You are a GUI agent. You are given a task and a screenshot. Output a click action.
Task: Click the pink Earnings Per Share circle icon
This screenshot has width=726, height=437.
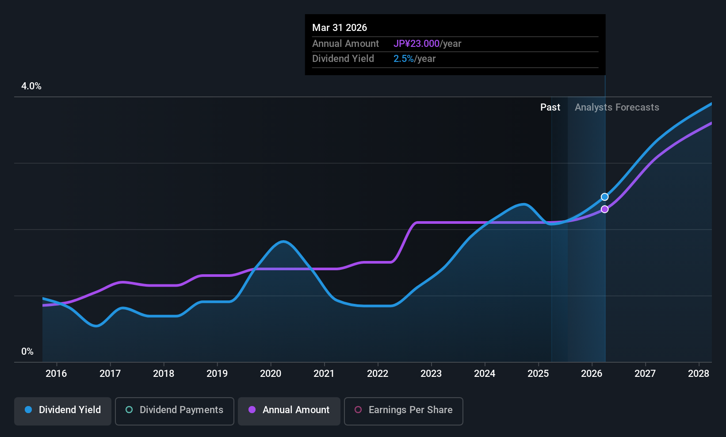(x=358, y=410)
